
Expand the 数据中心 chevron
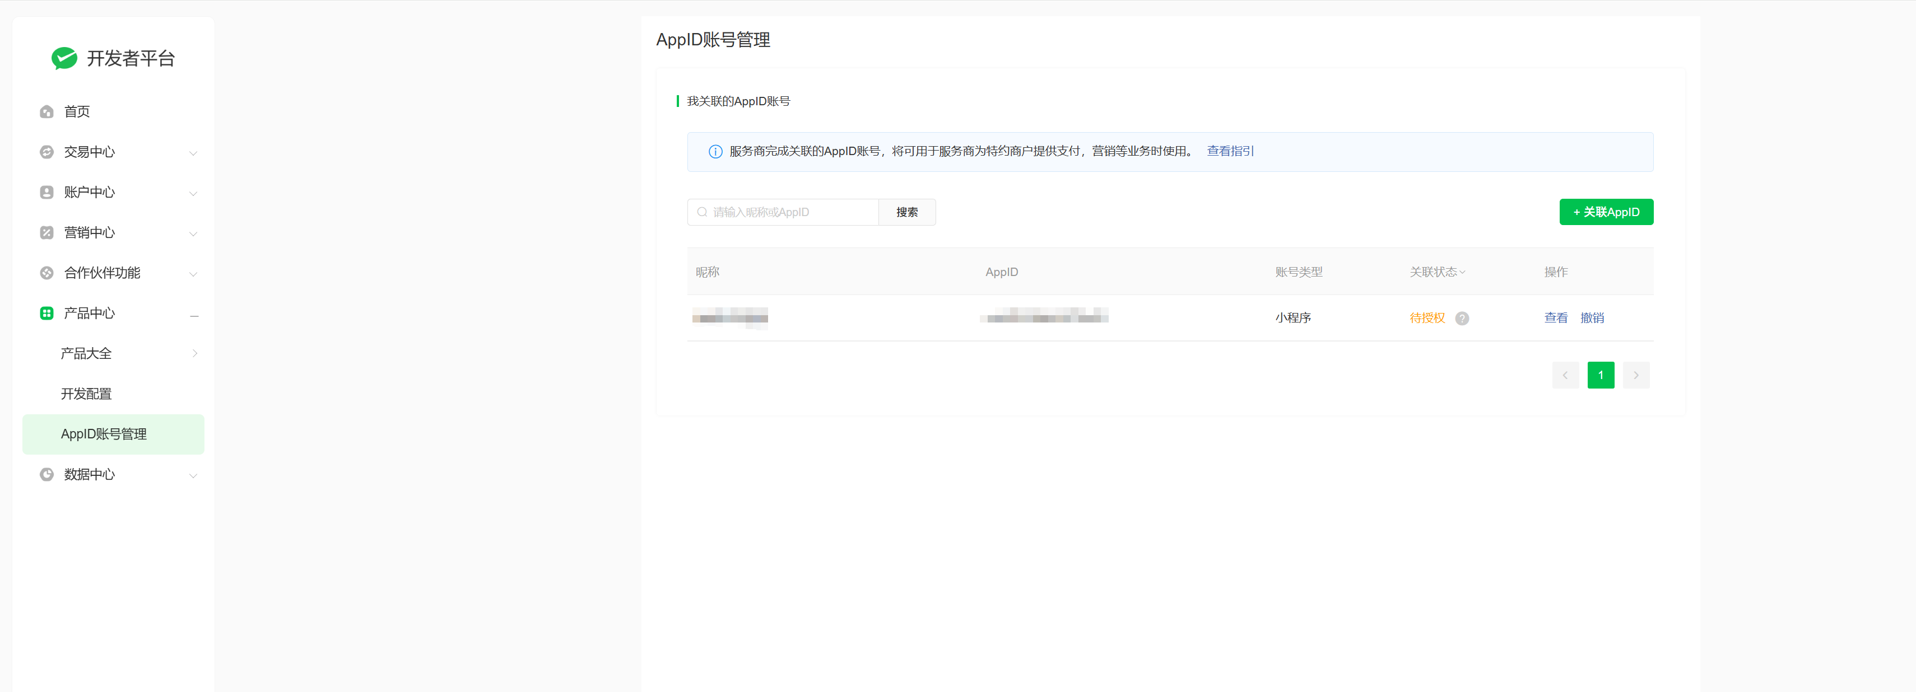tap(193, 476)
